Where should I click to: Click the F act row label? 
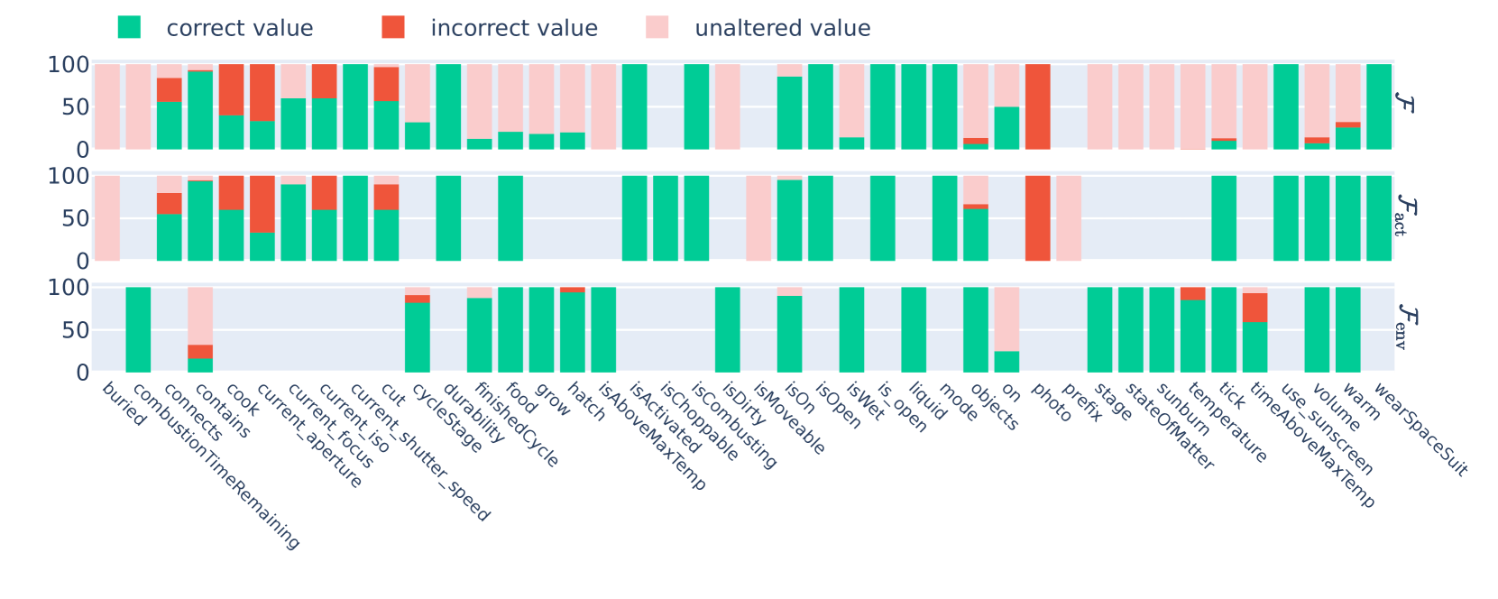tap(1403, 215)
